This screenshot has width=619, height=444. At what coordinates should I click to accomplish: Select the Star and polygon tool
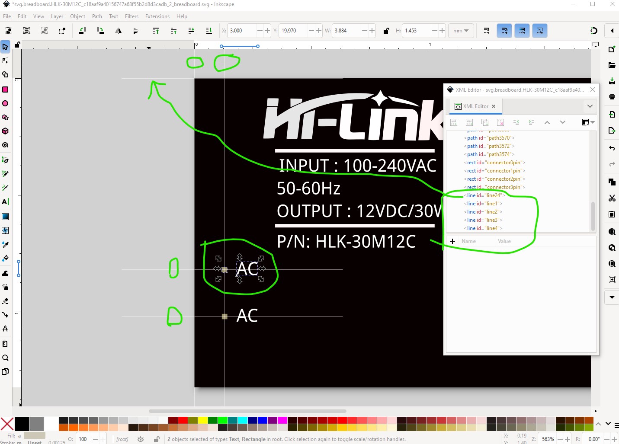pos(5,117)
